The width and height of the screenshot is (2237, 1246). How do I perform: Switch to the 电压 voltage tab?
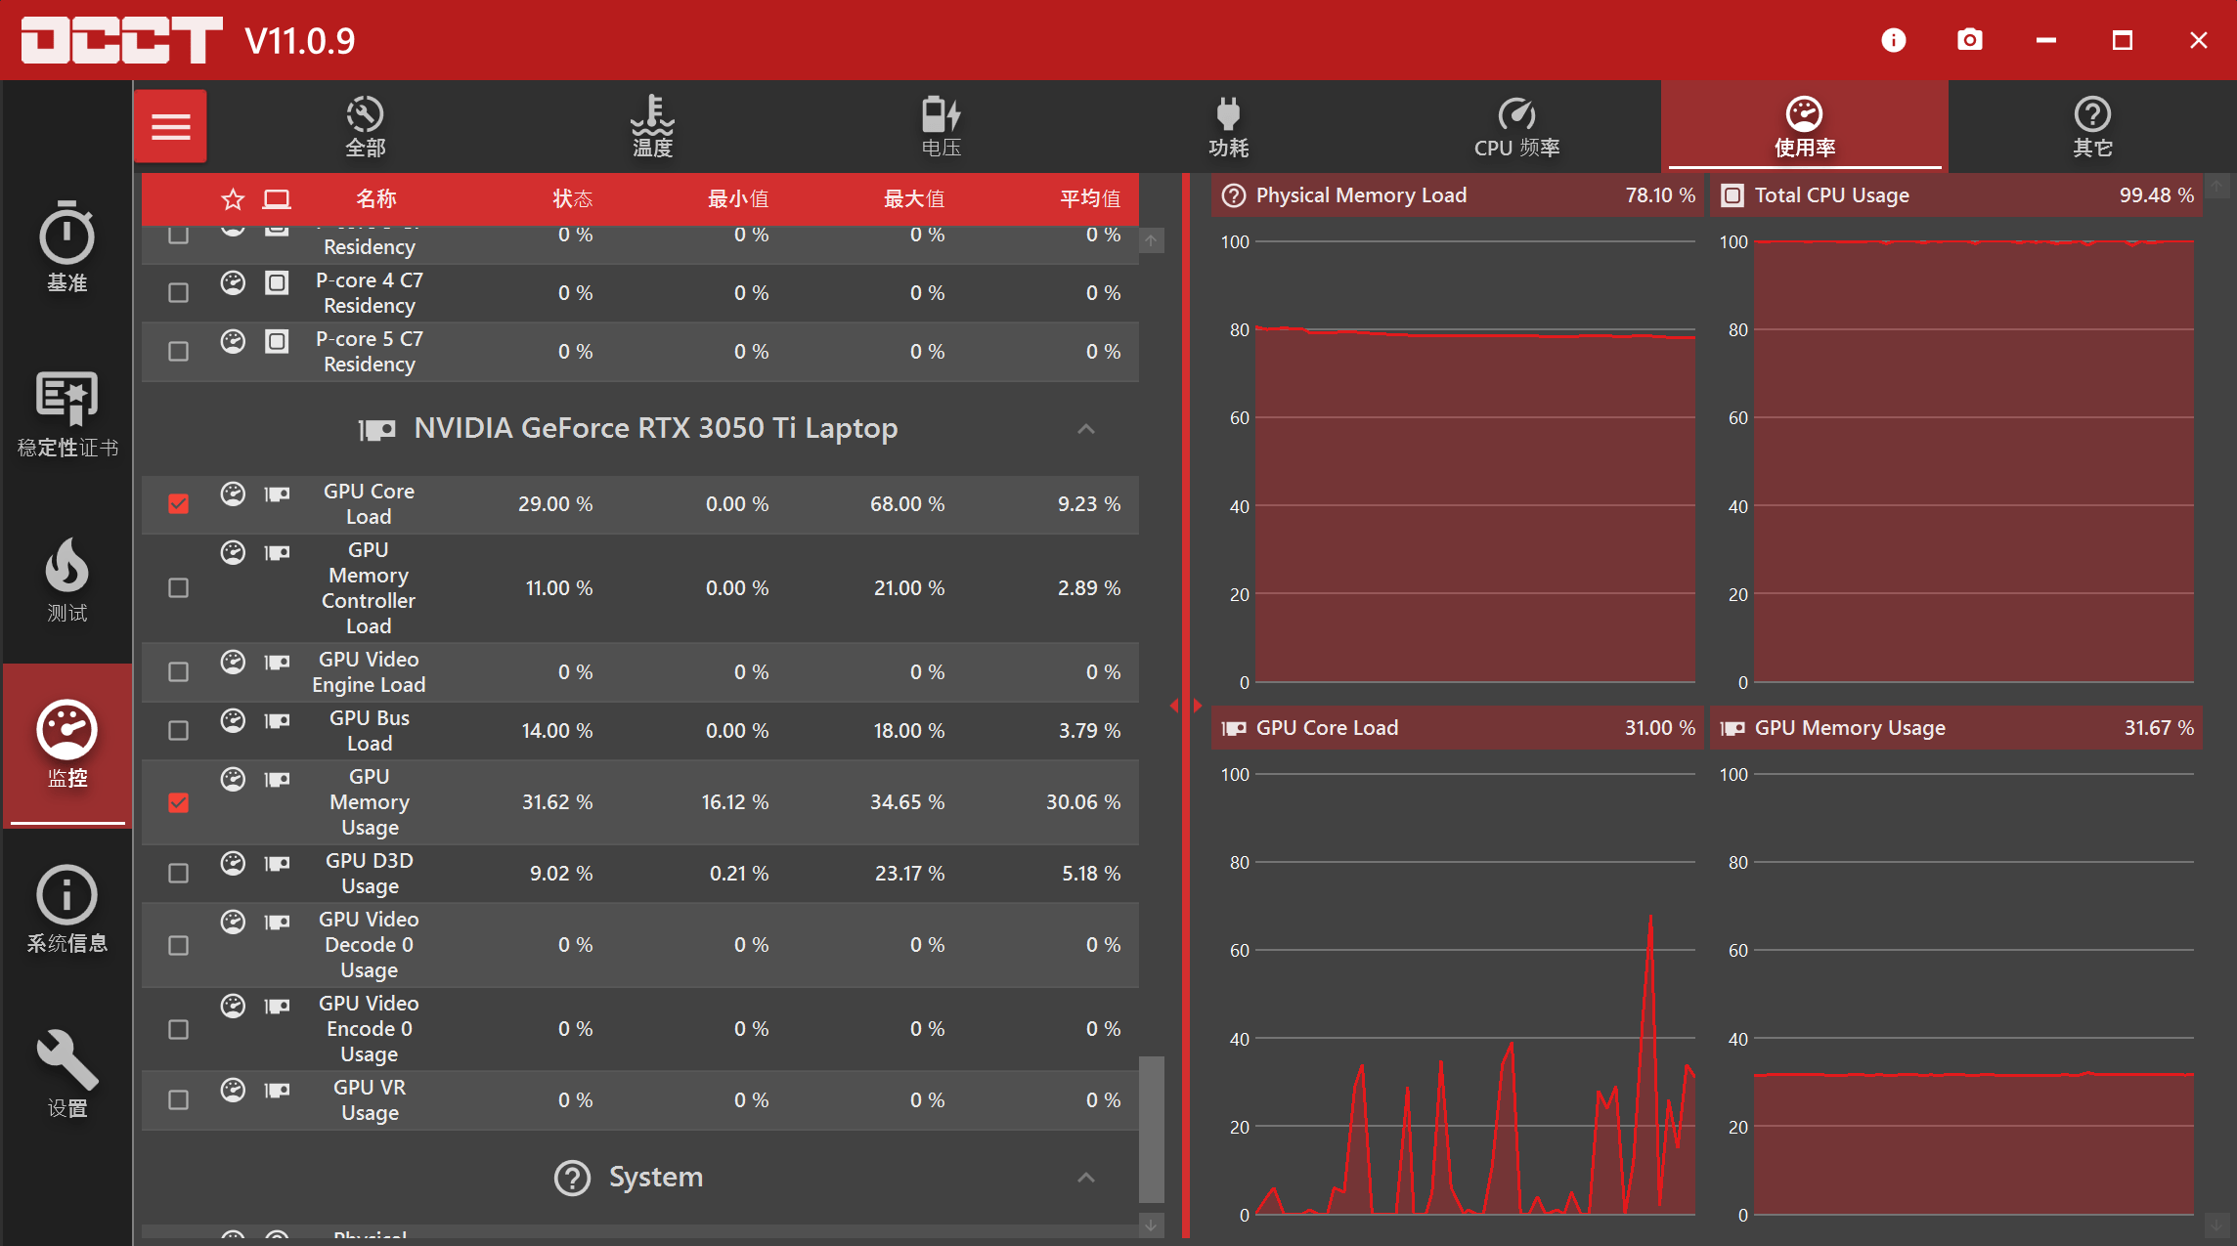[941, 127]
